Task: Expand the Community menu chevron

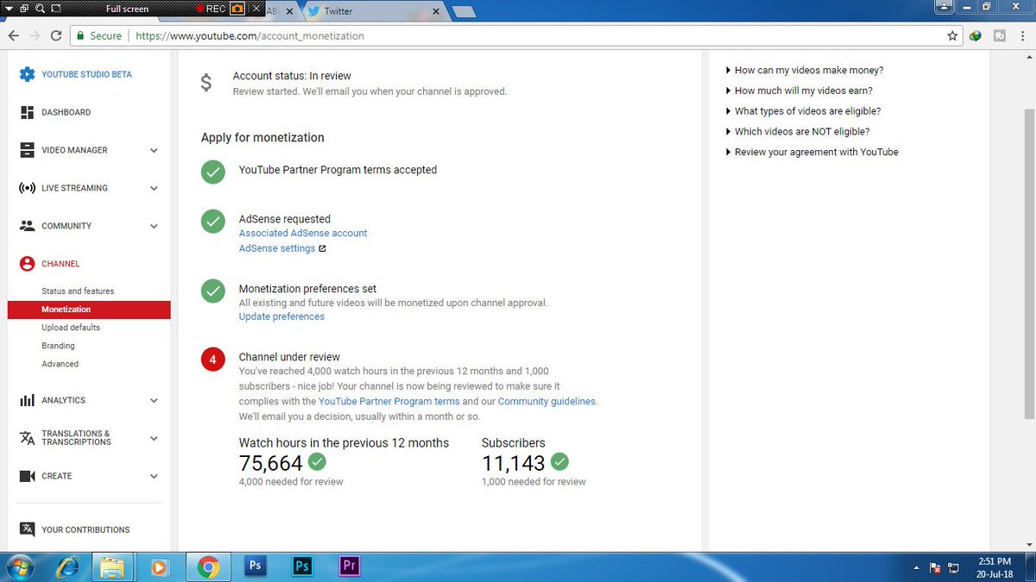Action: tap(154, 227)
